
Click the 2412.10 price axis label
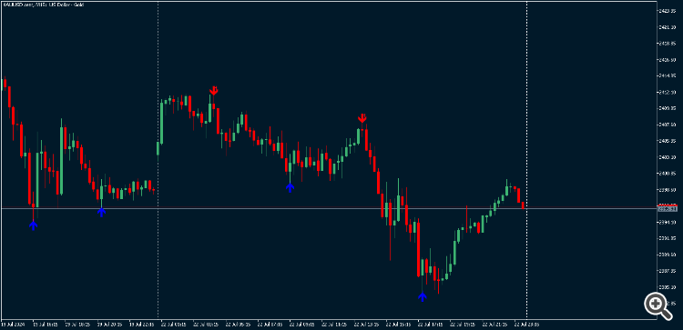(x=668, y=92)
